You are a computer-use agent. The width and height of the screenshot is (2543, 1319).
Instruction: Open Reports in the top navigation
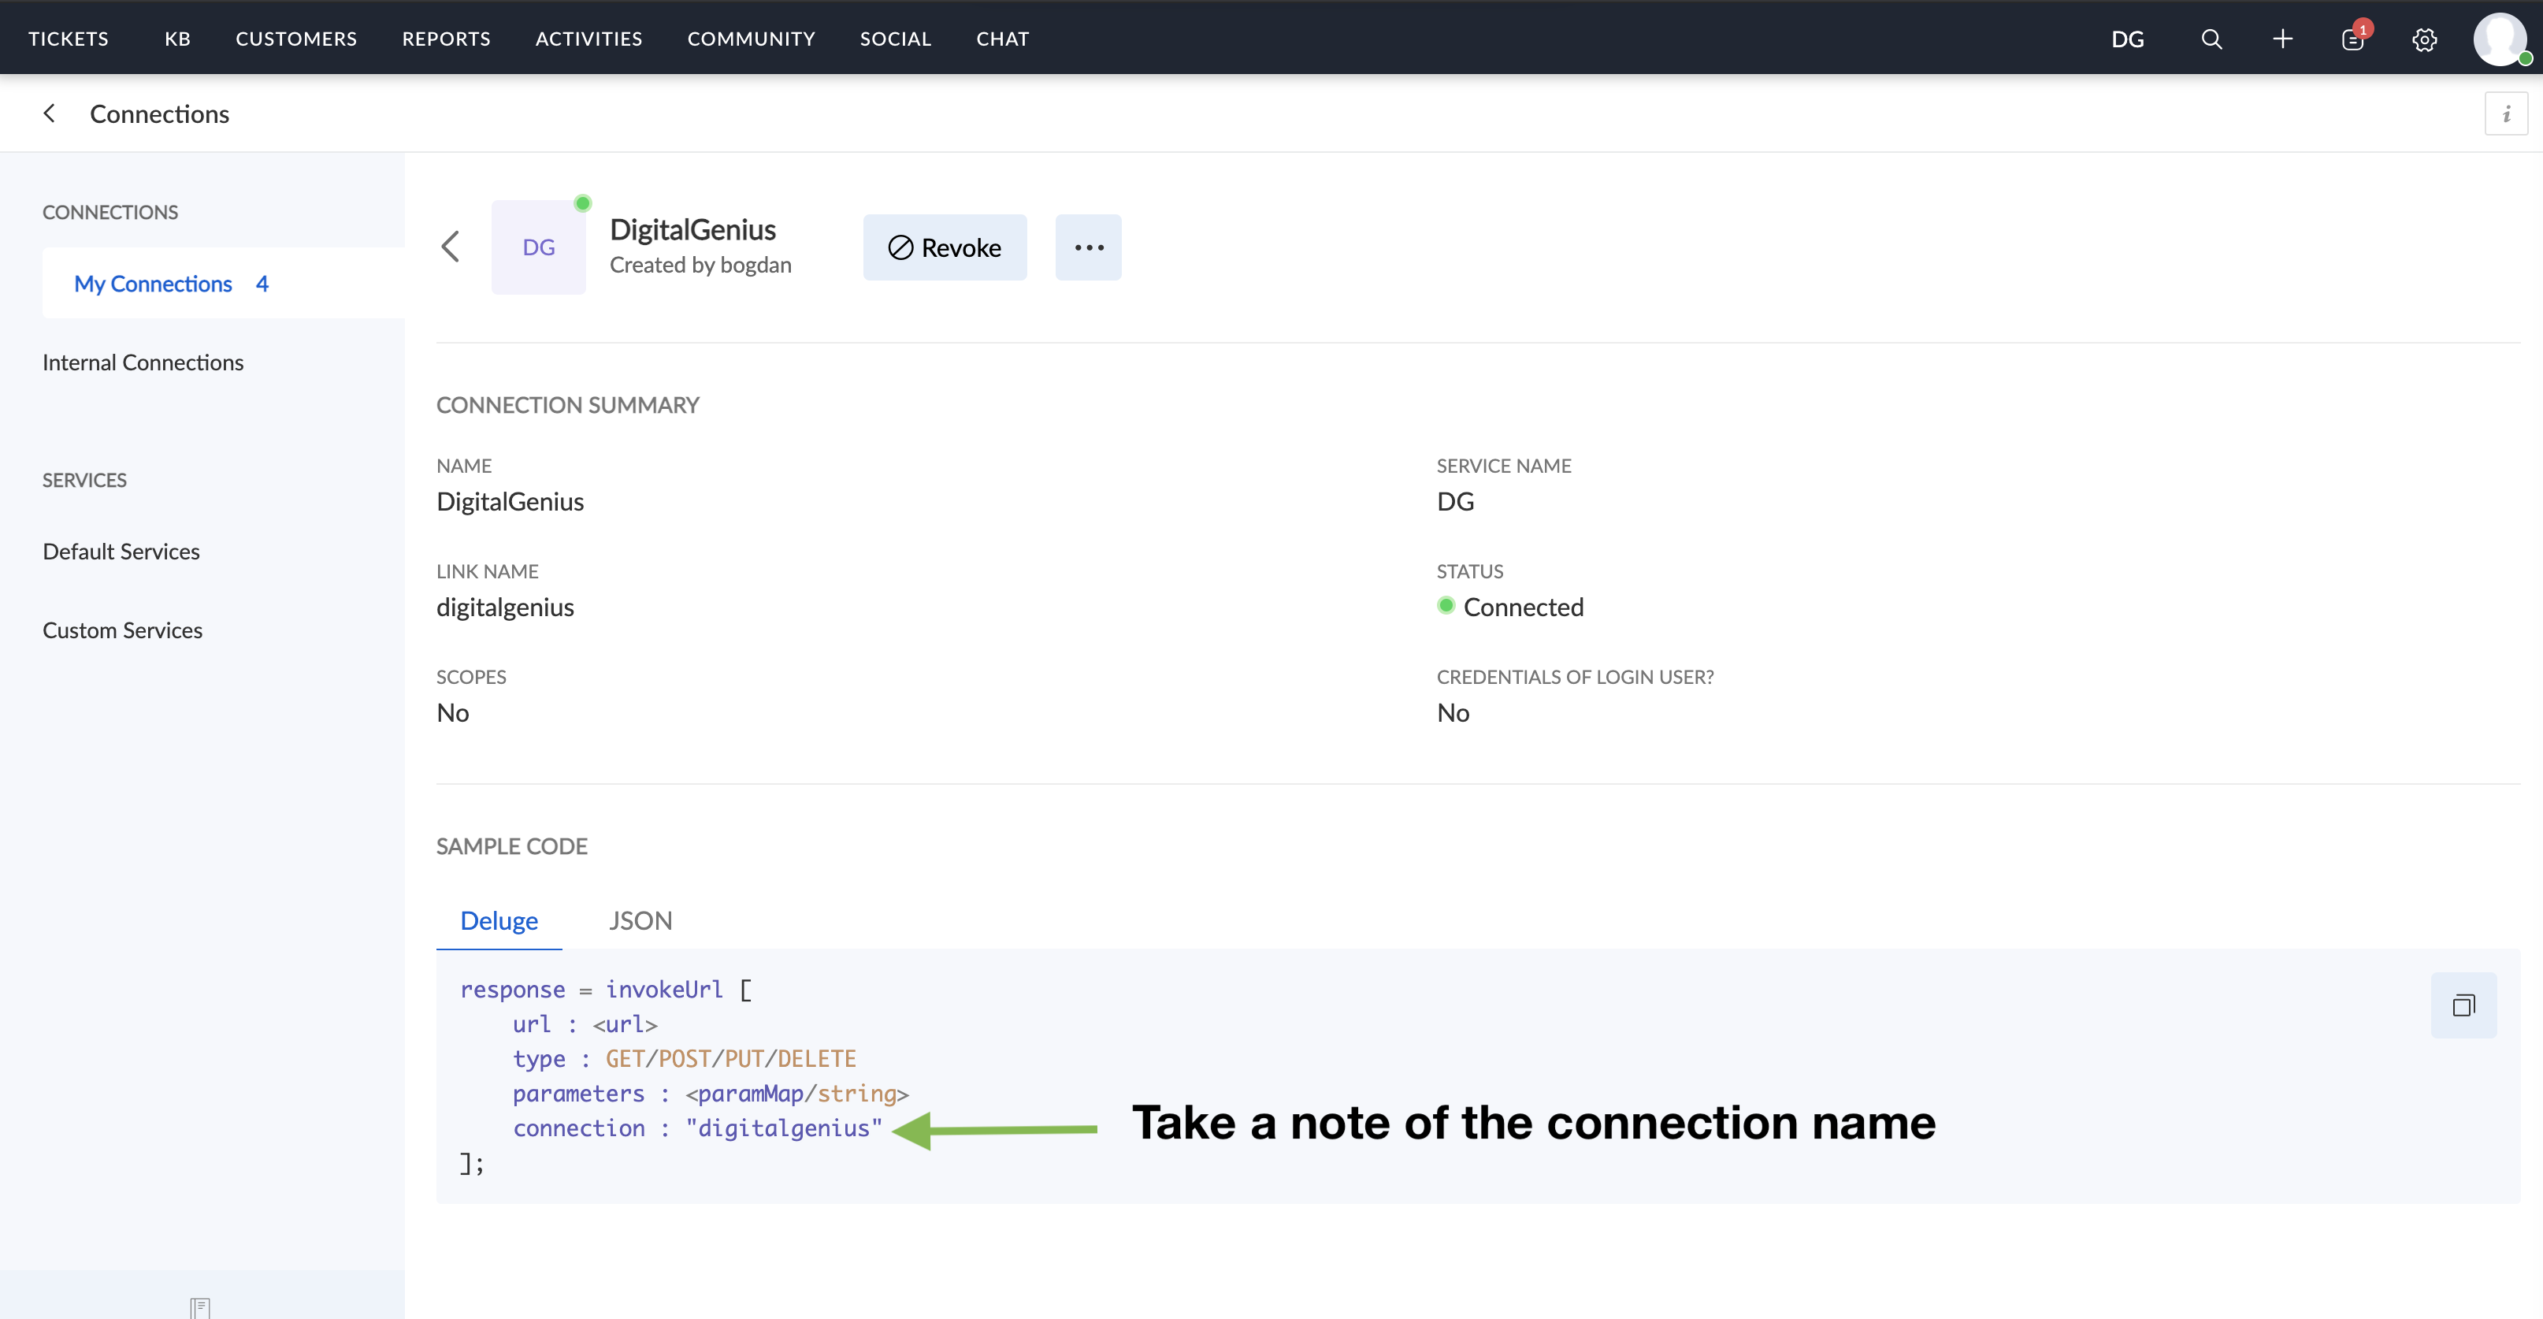pyautogui.click(x=446, y=39)
